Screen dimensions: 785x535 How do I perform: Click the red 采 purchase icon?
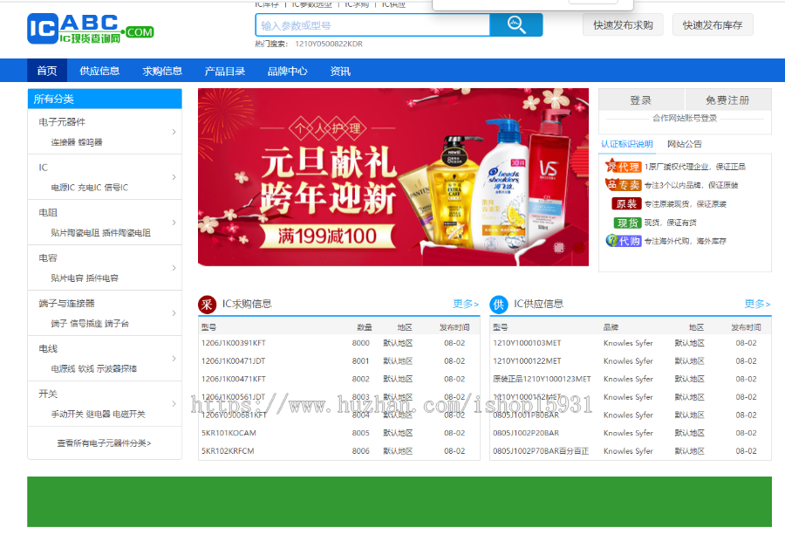pos(207,305)
